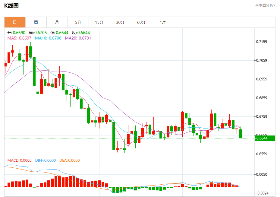Switch to the 月 monthly tab
This screenshot has width=280, height=197.
57,22
